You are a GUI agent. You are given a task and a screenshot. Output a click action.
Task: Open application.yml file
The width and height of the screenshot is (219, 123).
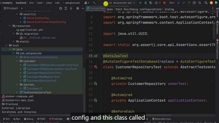pos(31,30)
